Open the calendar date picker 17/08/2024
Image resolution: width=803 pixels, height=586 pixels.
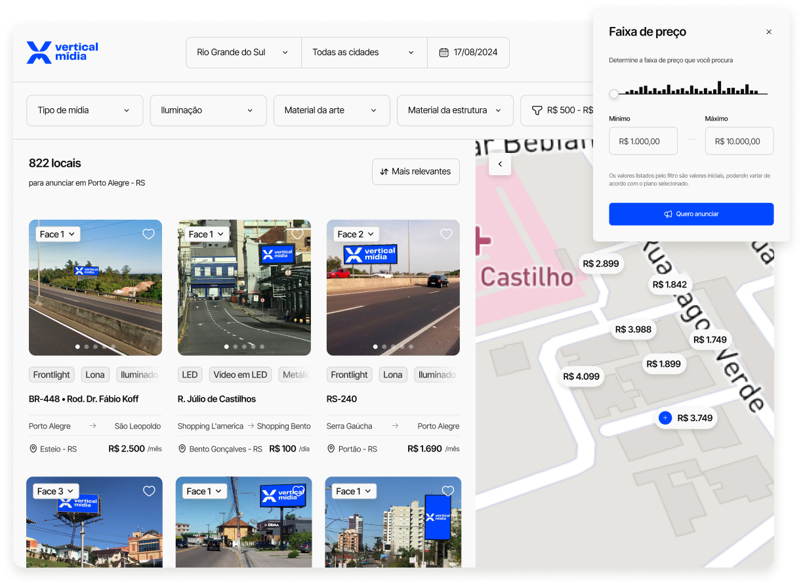tap(468, 52)
